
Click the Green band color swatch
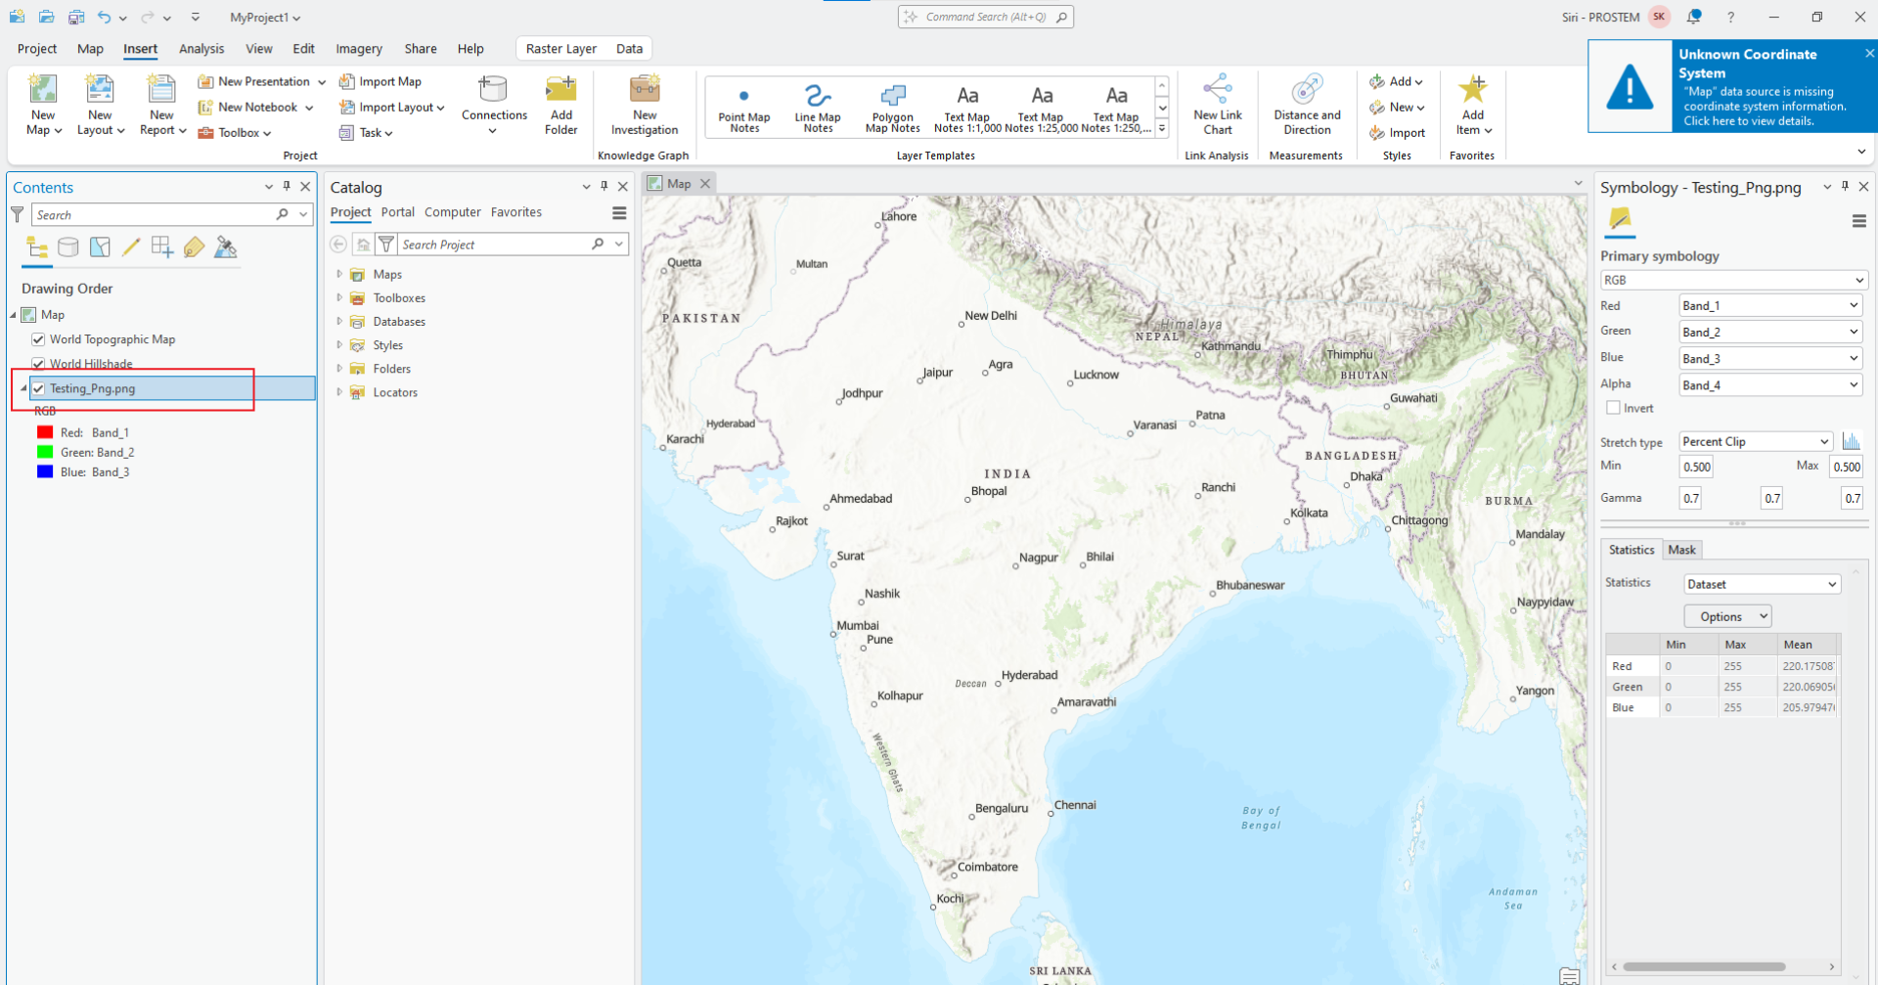45,452
